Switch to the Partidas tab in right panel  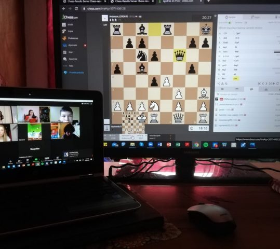click(230, 17)
